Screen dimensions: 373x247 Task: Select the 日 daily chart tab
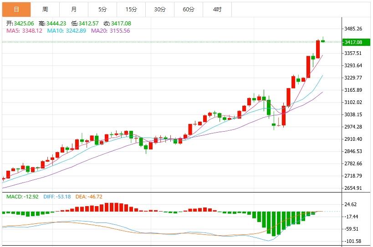coord(16,9)
